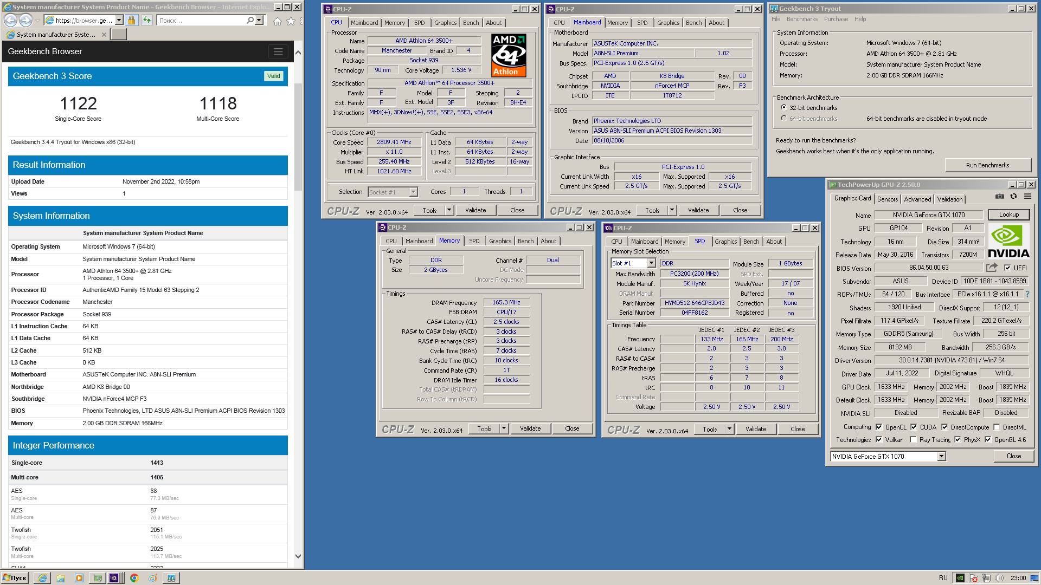Viewport: 1041px width, 585px height.
Task: Toggle DirectCompute checkbox
Action: click(x=944, y=427)
